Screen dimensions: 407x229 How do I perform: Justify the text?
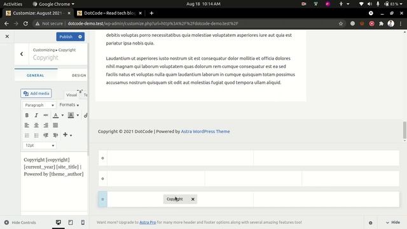point(55,125)
